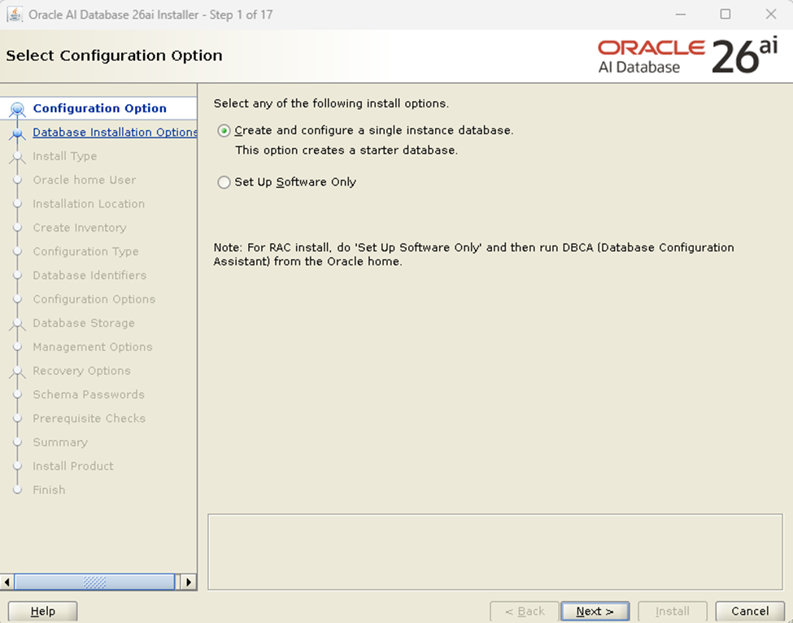Screen dimensions: 793x623
Task: Click the 'Install Product' step text
Action: (x=73, y=466)
